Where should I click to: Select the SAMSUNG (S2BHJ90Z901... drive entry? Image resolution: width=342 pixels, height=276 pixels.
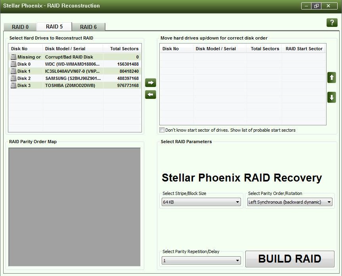pos(73,78)
